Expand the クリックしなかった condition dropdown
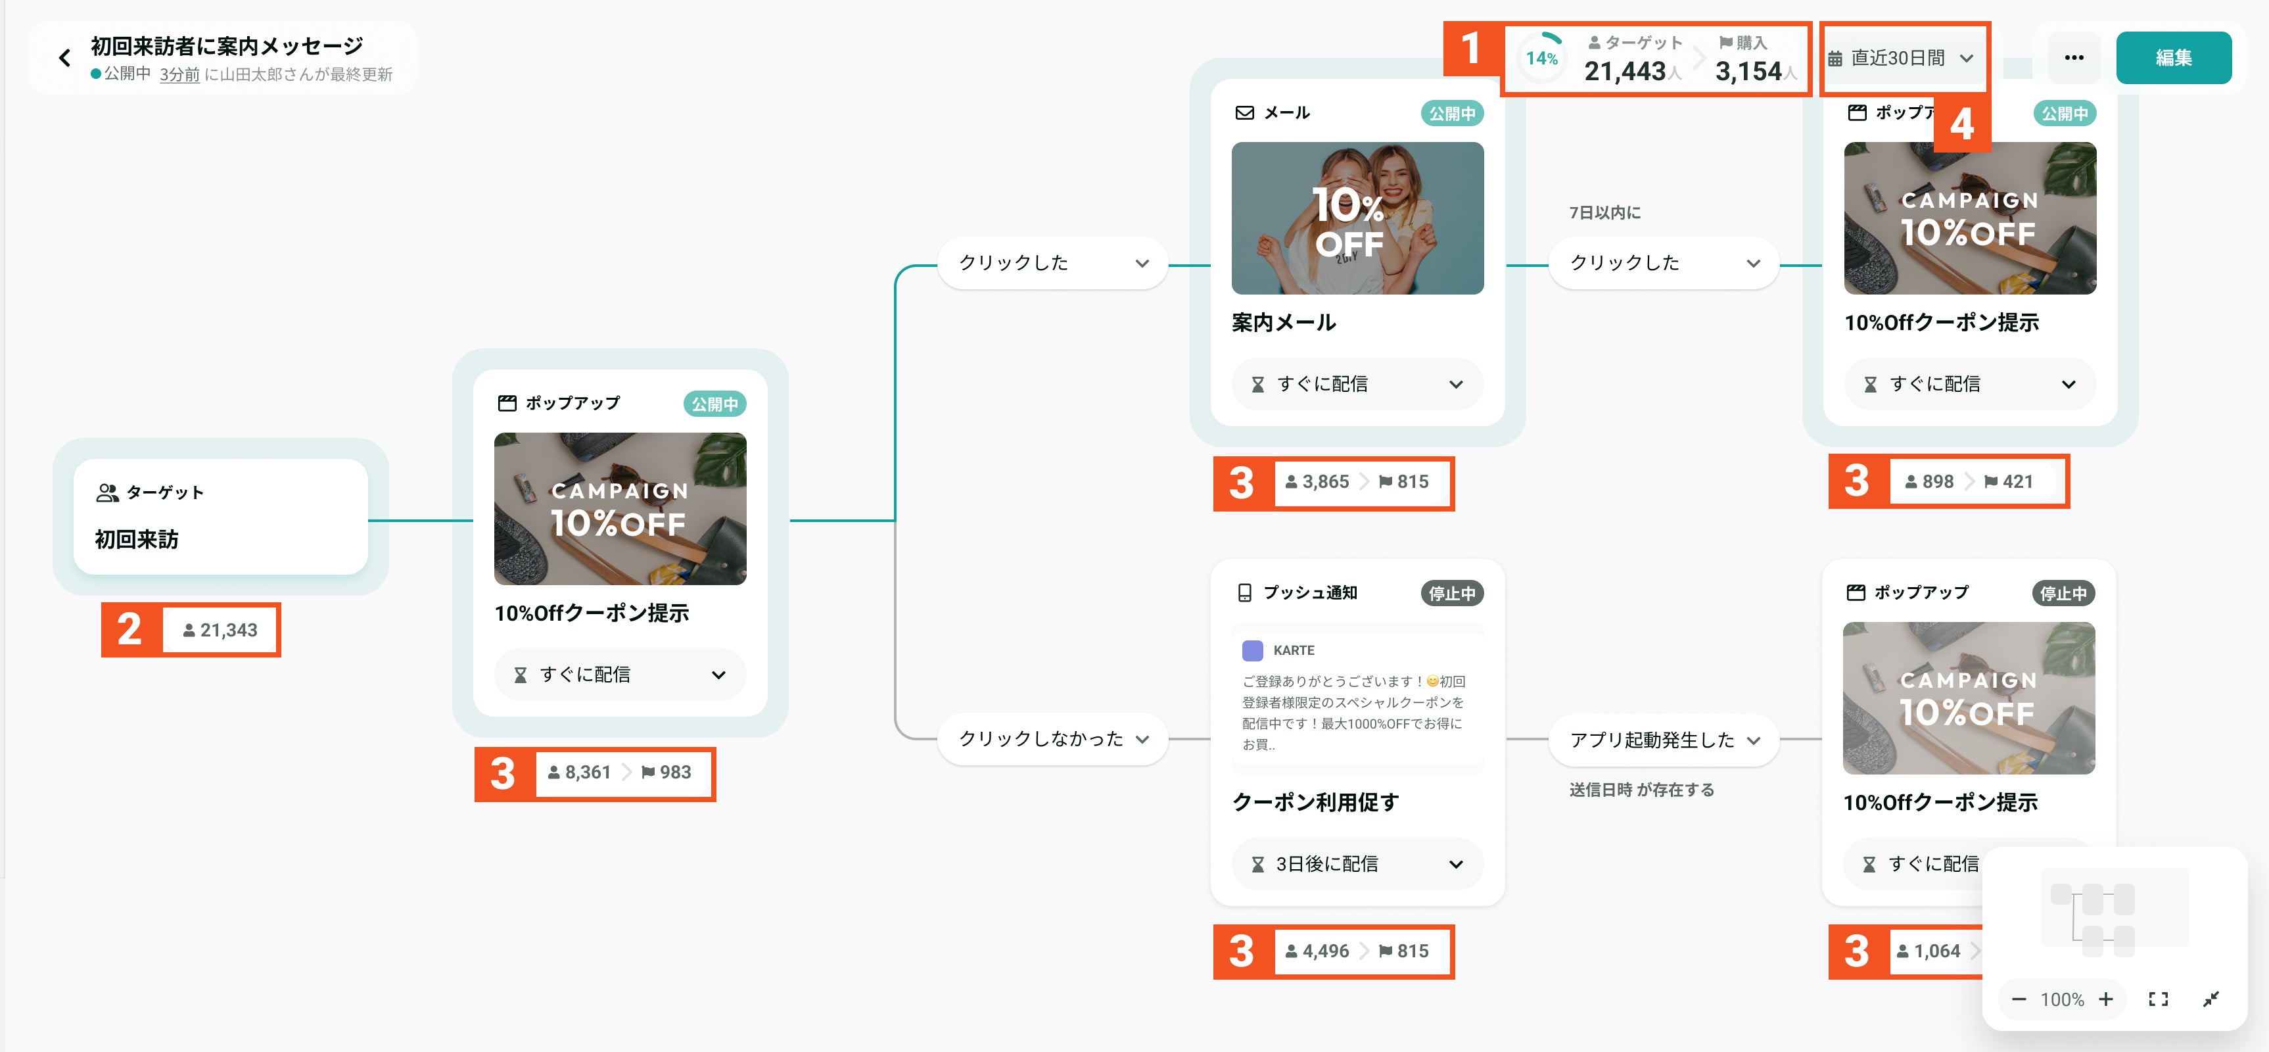The width and height of the screenshot is (2269, 1052). (1052, 738)
